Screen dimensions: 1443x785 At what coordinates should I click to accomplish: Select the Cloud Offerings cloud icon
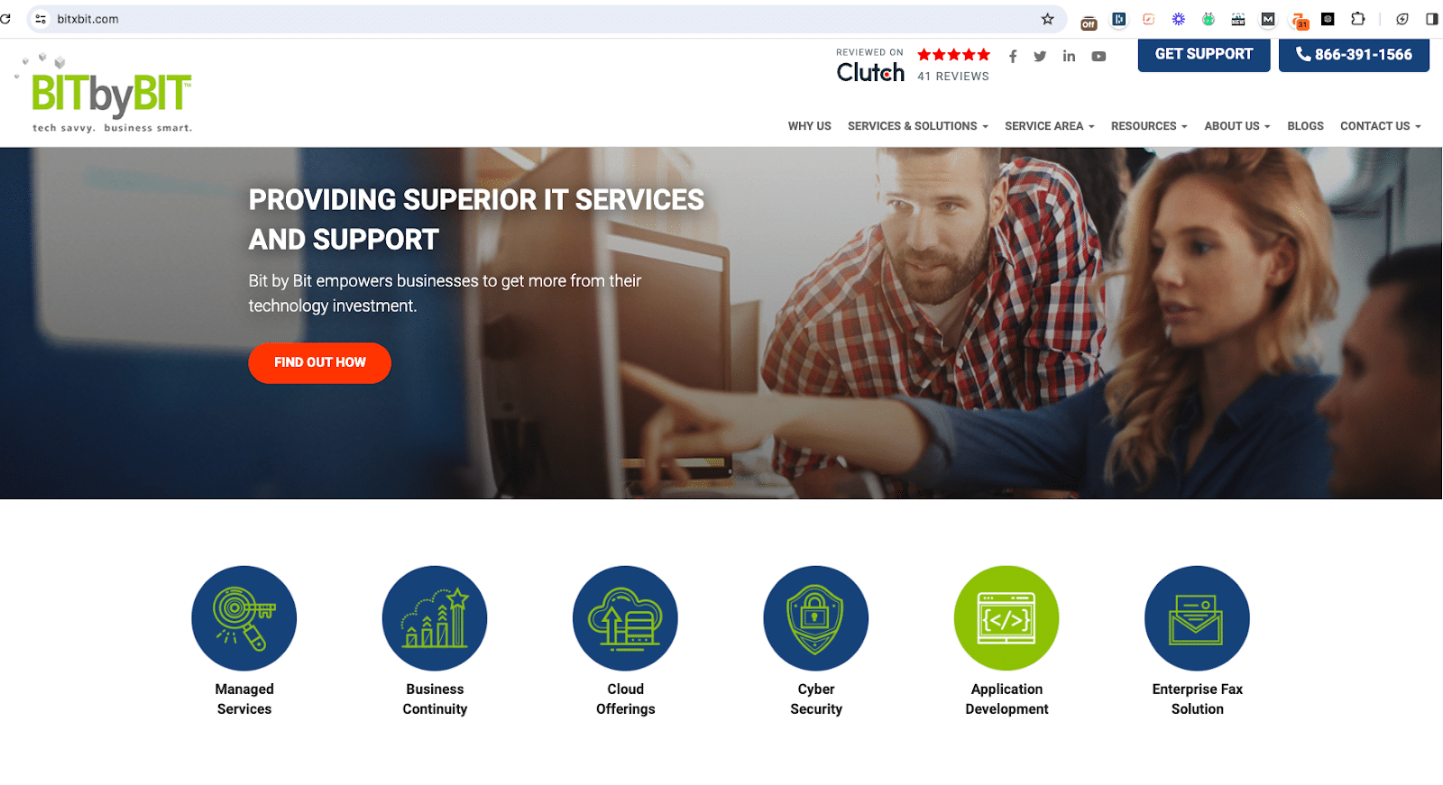pos(625,618)
